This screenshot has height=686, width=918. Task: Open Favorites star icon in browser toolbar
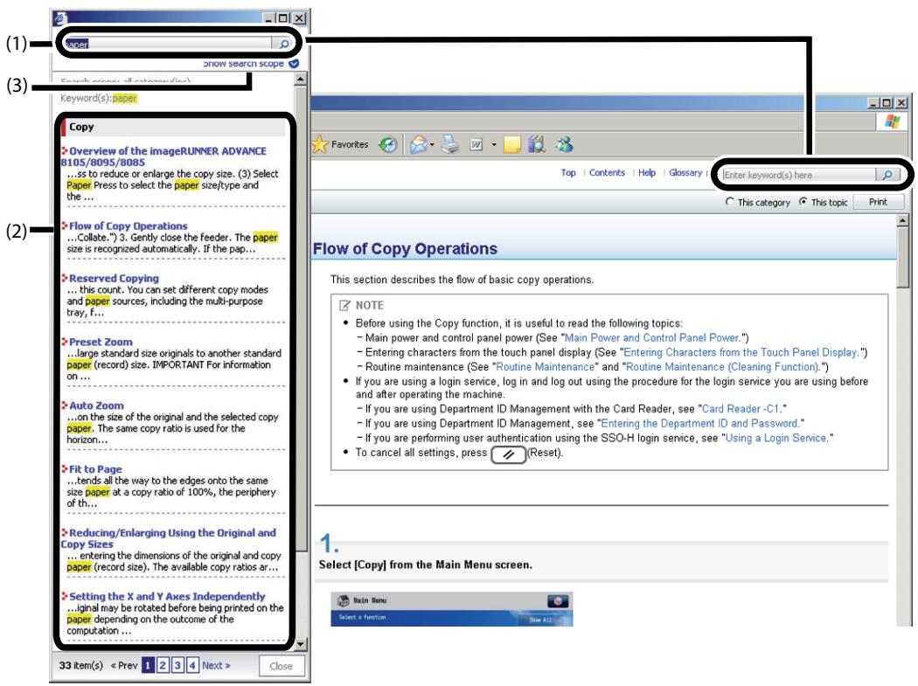point(320,144)
